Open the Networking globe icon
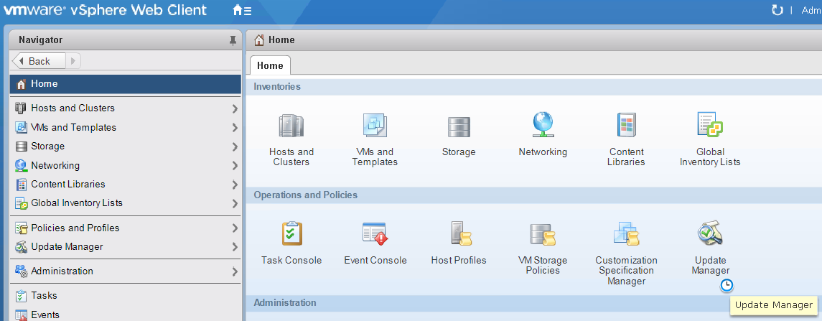Screen dimensions: 822x321 [543, 126]
